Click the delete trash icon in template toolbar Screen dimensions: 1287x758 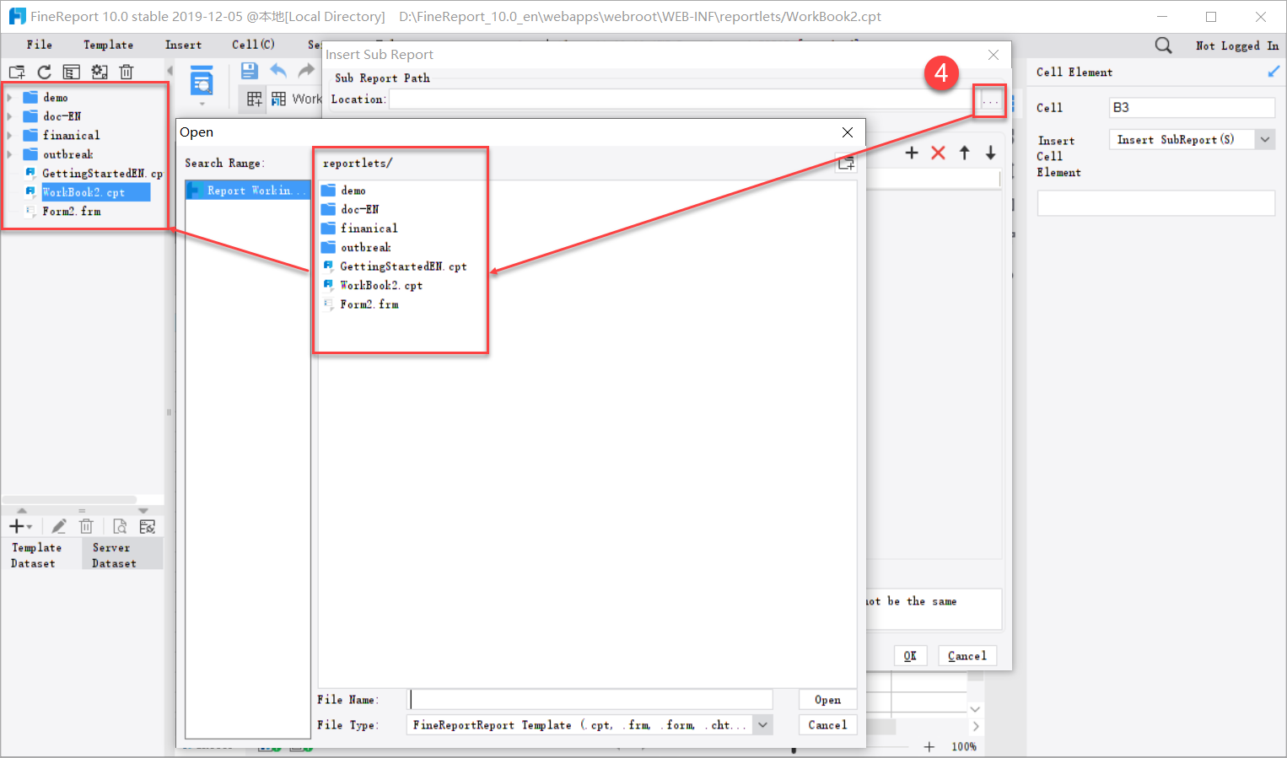(x=127, y=72)
